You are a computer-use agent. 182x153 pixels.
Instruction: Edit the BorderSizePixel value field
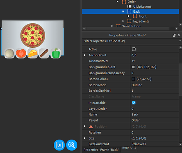(x=155, y=91)
